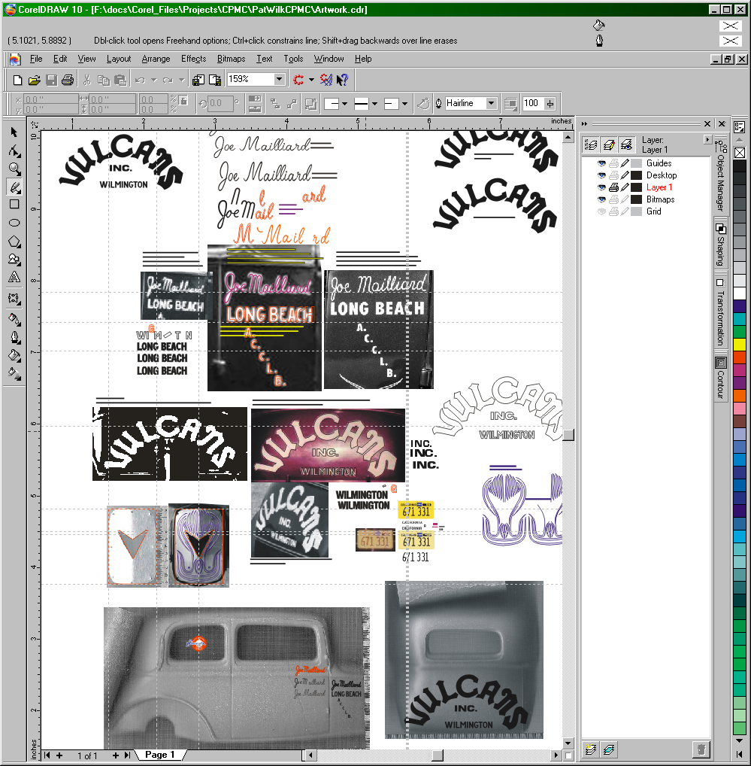Select the Pick tool in the toolbox

point(14,132)
